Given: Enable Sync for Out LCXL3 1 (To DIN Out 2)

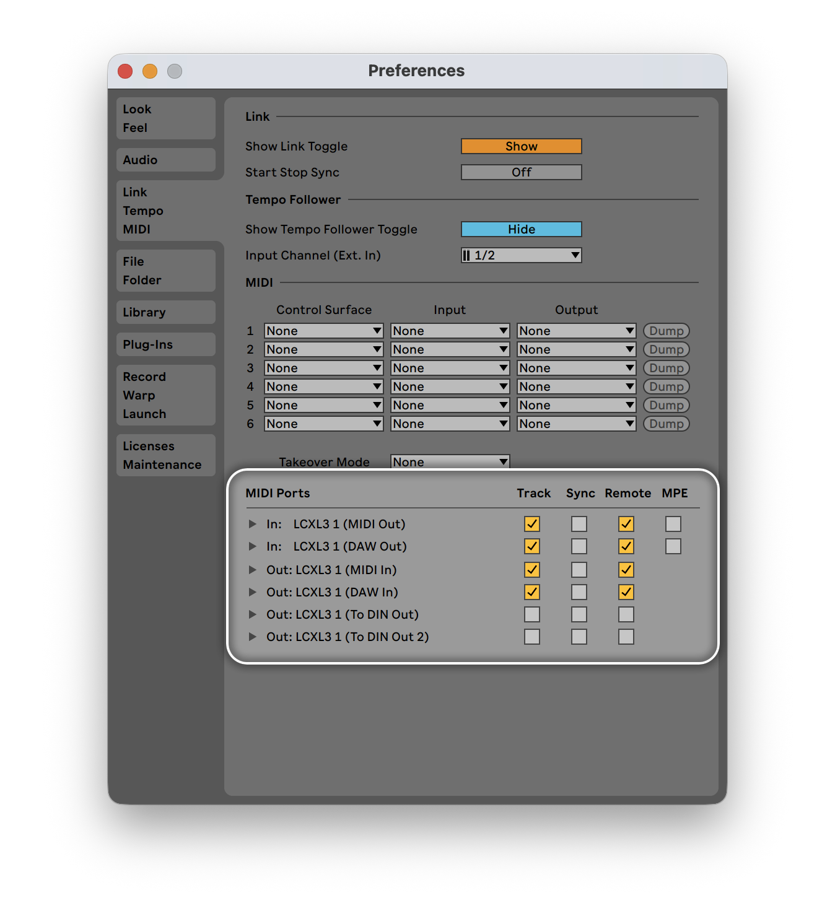Looking at the screenshot, I should pos(579,637).
